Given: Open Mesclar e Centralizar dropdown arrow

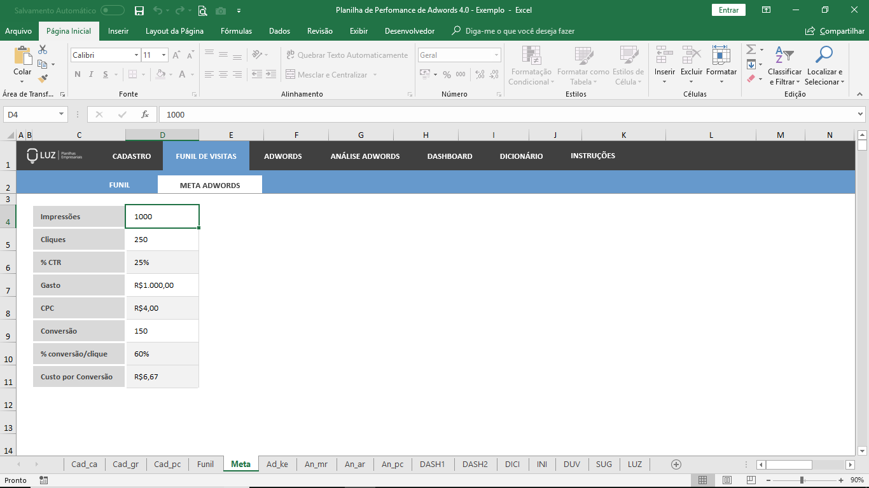Looking at the screenshot, I should pyautogui.click(x=375, y=75).
